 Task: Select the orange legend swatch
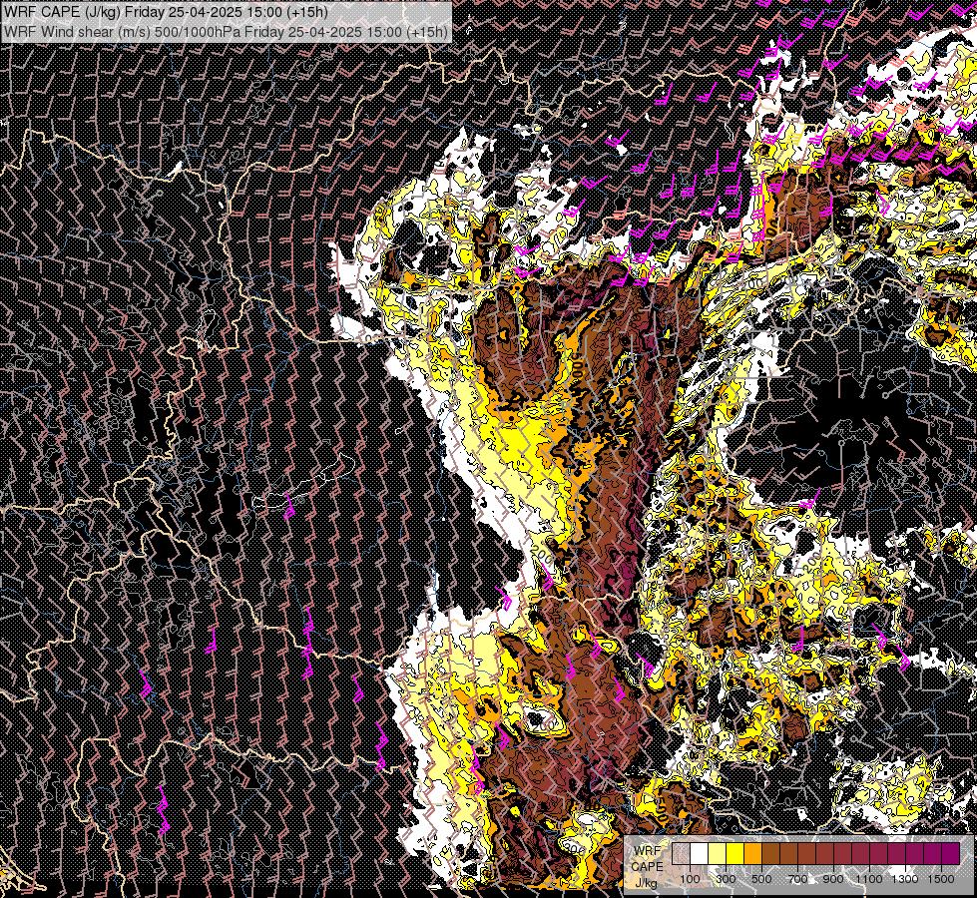(x=752, y=854)
